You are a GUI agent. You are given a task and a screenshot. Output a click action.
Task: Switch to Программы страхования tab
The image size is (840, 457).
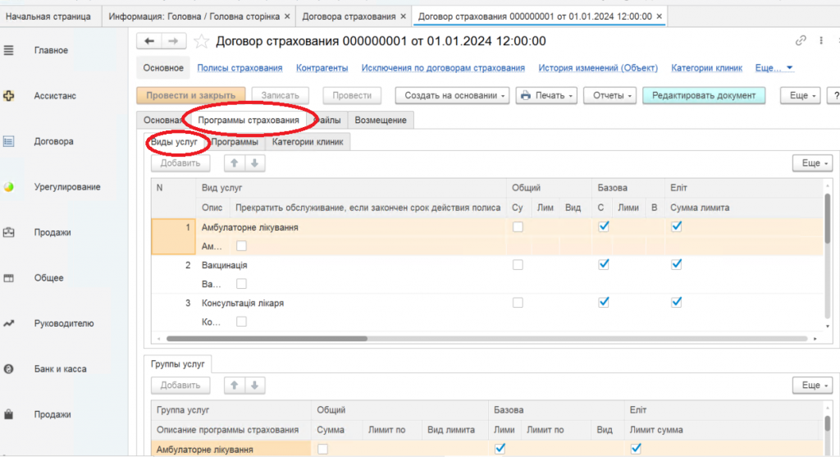pyautogui.click(x=249, y=121)
